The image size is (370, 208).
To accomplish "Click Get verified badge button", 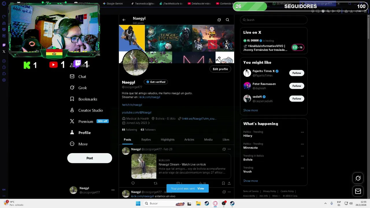I will click(156, 82).
